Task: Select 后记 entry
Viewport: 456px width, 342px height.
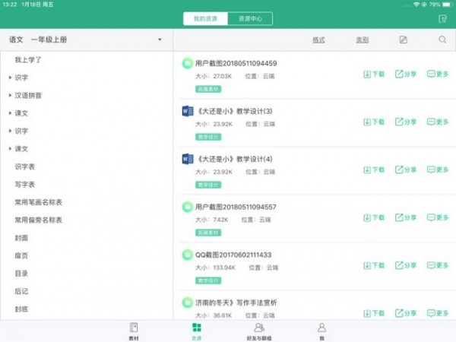Action: click(x=21, y=291)
